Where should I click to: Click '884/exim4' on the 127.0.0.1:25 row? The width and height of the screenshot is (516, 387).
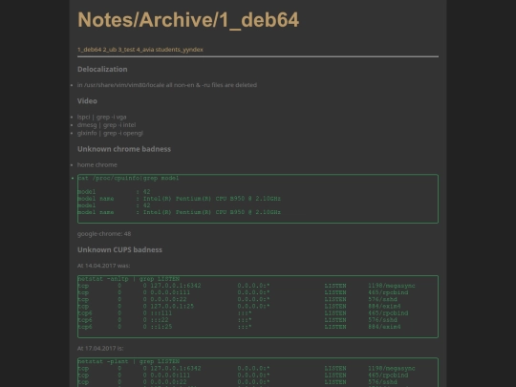tap(384, 307)
